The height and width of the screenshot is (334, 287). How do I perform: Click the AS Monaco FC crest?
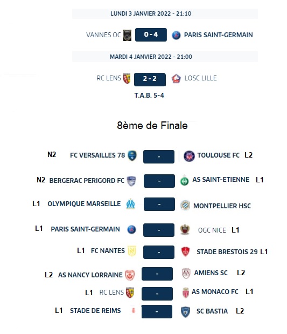(186, 292)
